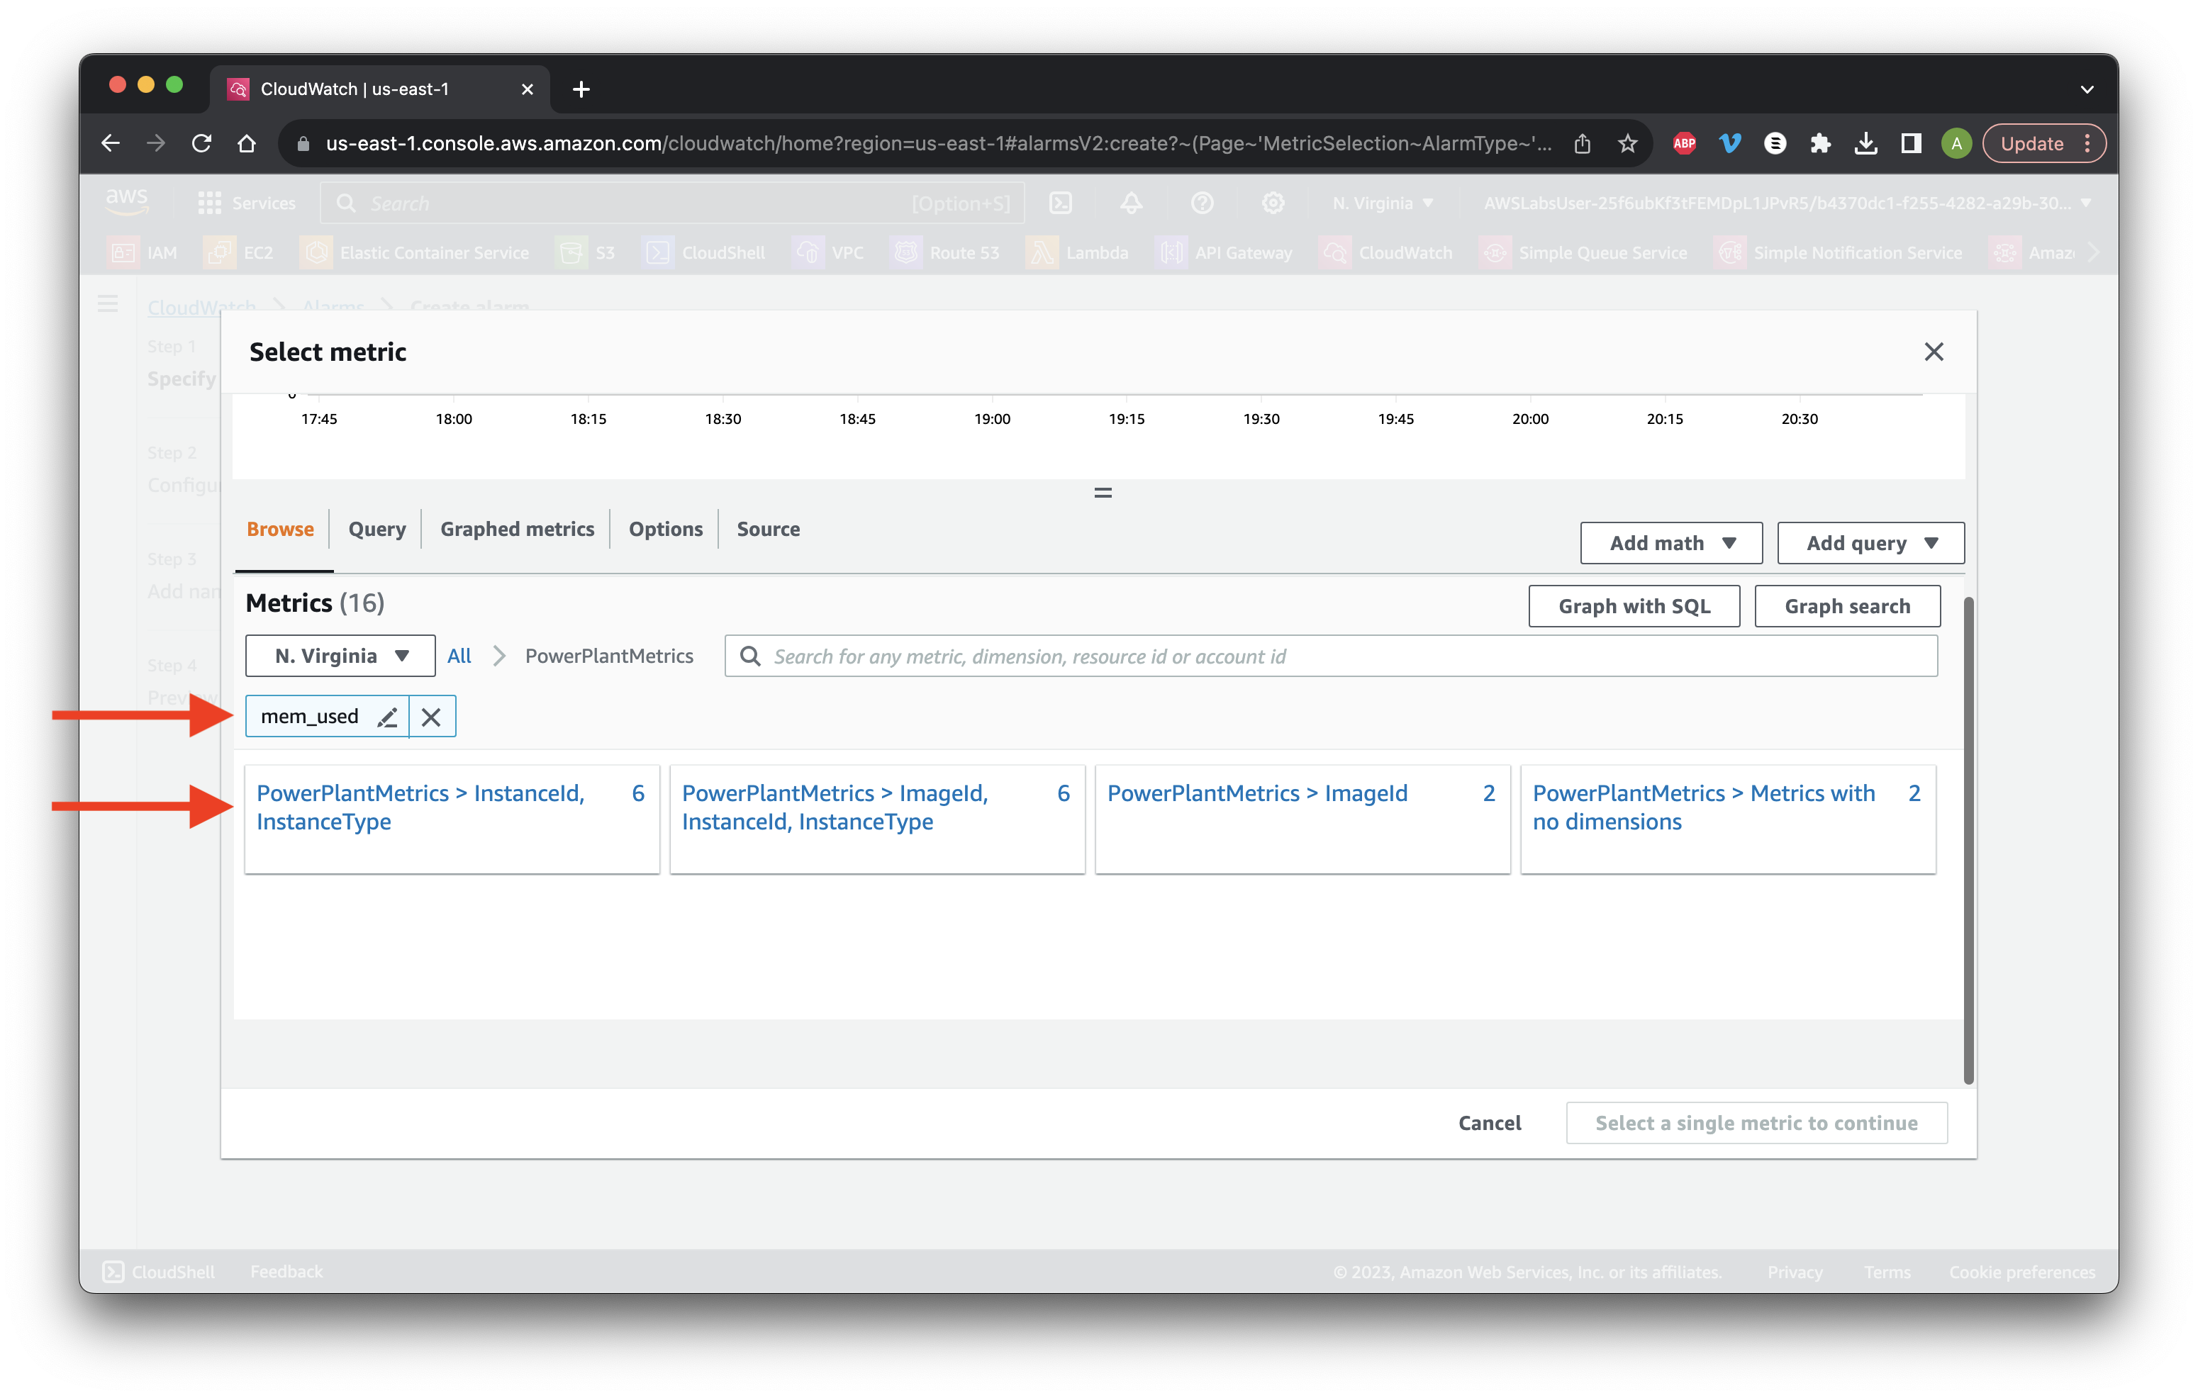
Task: Bookmark this page with the star icon
Action: (1627, 143)
